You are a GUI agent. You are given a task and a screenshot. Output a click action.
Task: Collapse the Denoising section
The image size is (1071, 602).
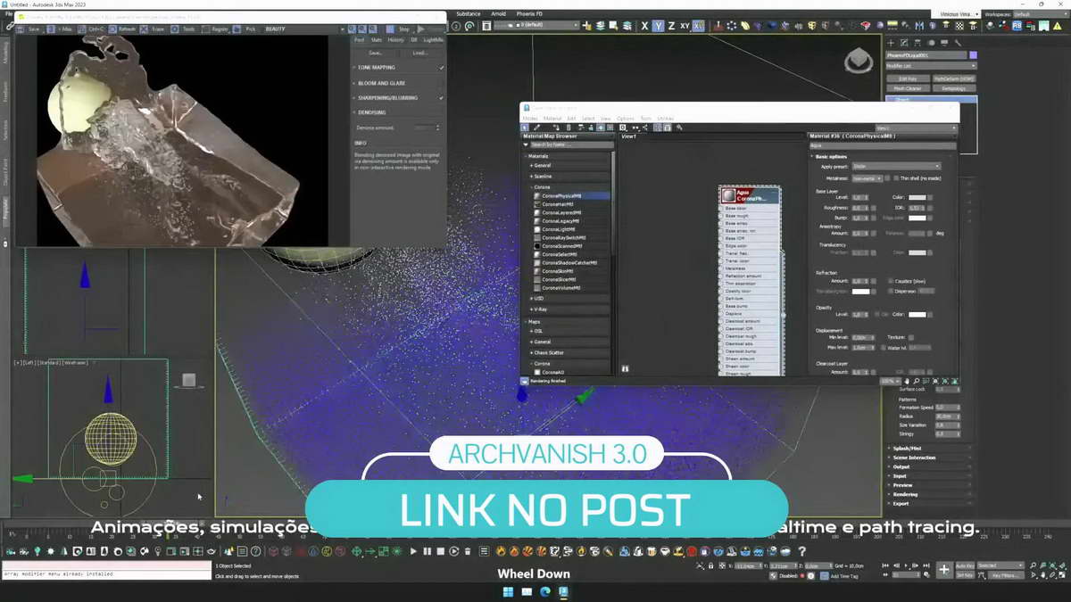(x=372, y=112)
